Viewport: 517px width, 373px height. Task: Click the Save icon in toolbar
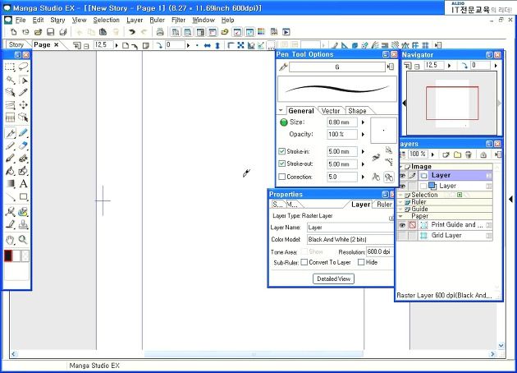50,32
